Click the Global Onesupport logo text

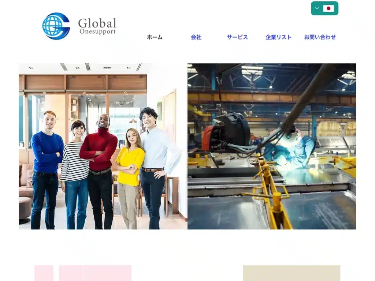[97, 26]
